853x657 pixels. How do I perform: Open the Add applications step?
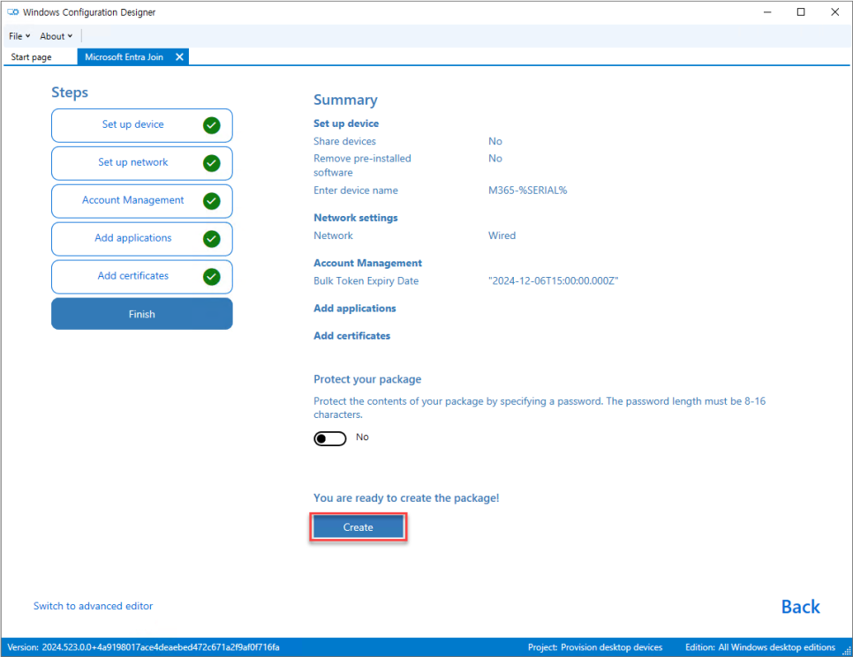[142, 239]
